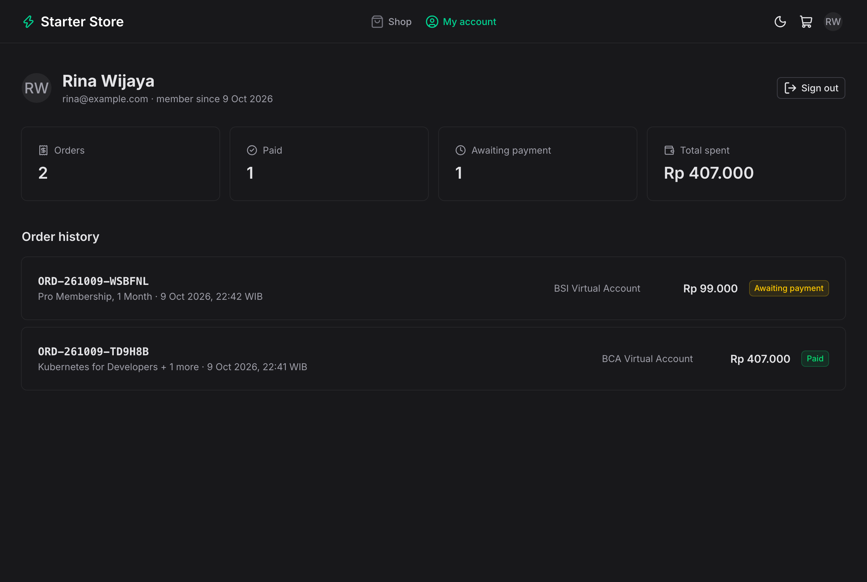
Task: Click the receipt icon in Orders card
Action: click(43, 150)
